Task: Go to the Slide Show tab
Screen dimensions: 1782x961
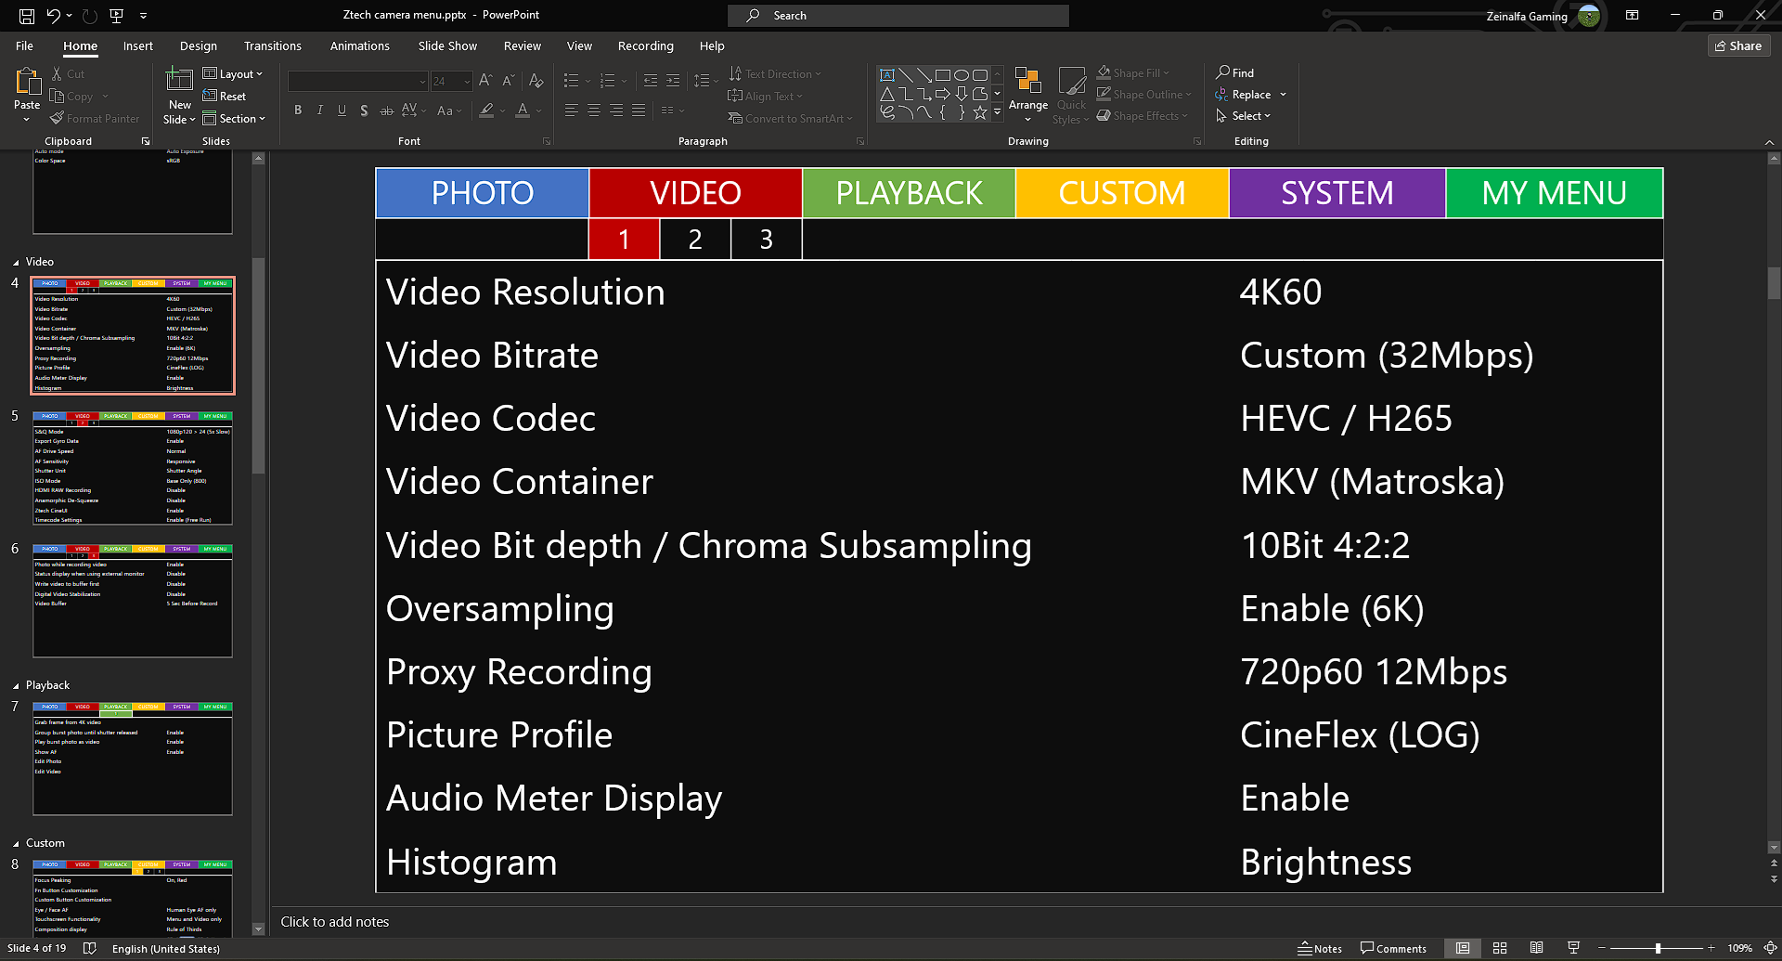Action: [x=447, y=45]
